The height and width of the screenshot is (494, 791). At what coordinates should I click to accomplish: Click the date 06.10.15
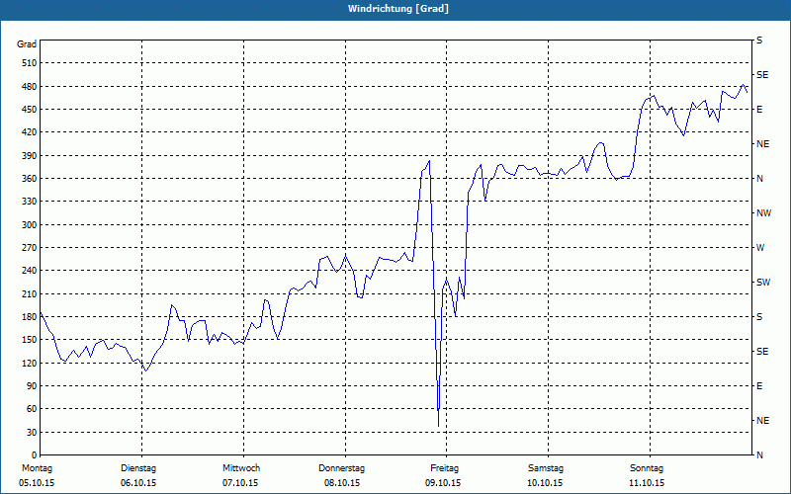[138, 483]
